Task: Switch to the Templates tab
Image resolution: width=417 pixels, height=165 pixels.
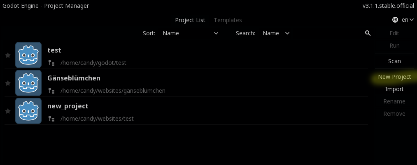Action: 228,20
